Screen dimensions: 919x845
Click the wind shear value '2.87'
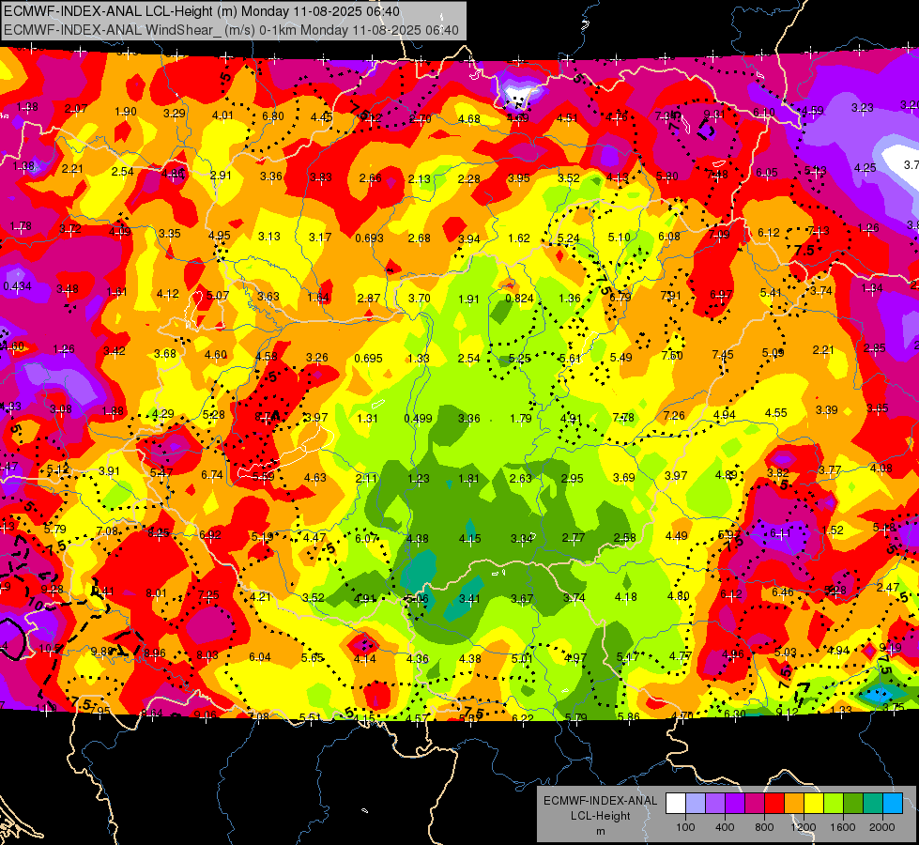point(369,299)
